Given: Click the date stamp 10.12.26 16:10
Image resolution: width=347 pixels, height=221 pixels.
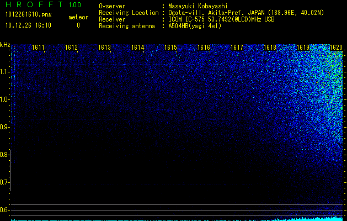Looking at the screenshot, I should (x=28, y=25).
